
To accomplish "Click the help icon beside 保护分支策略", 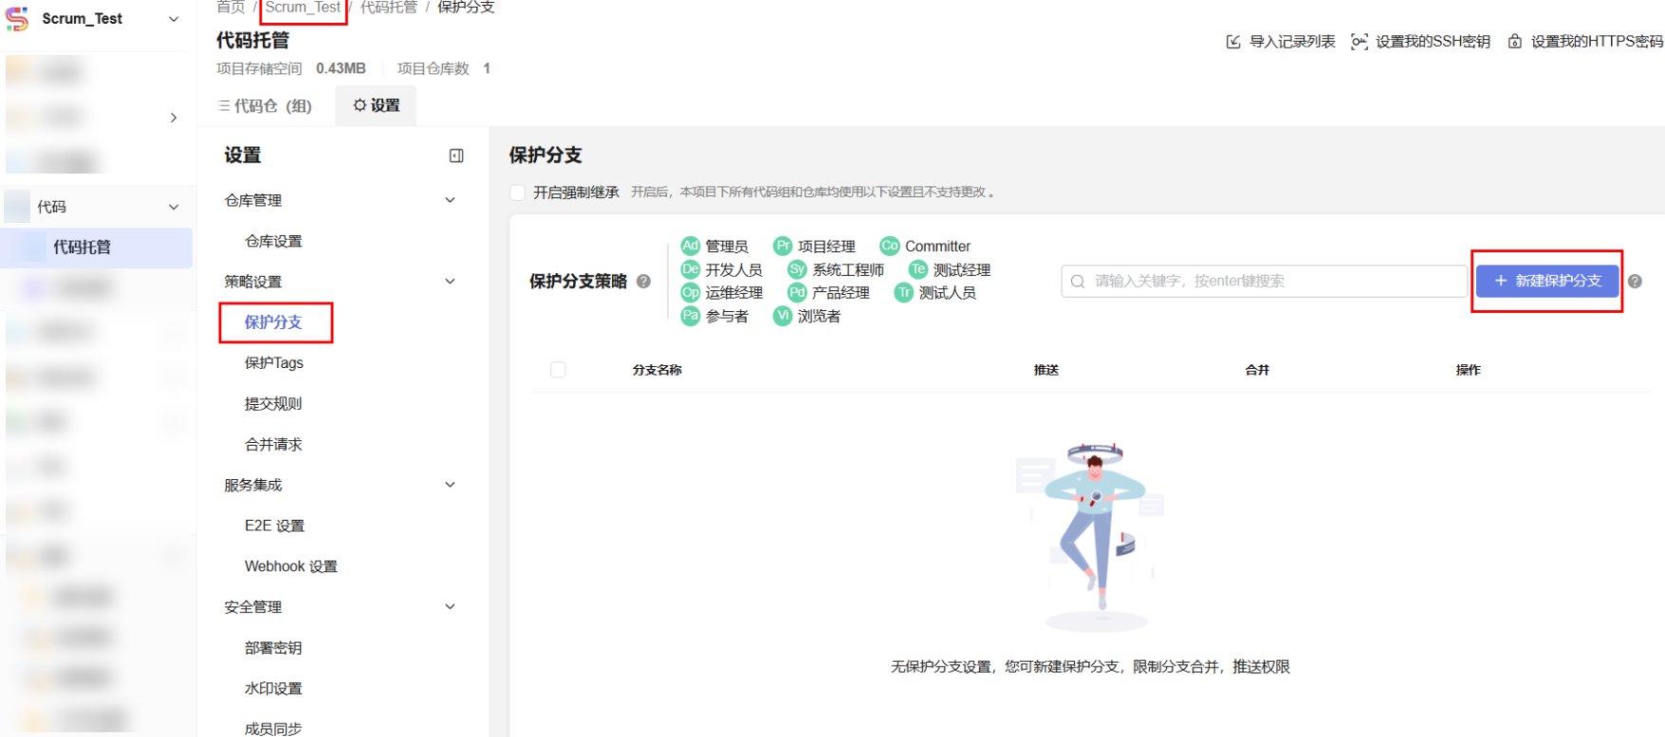I will click(643, 282).
